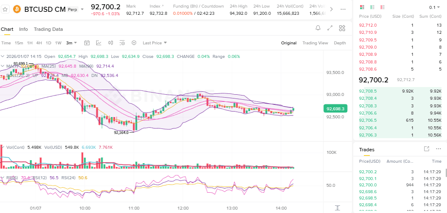Click ask price 92,708.6 in order book
This screenshot has height=213, width=447.
coord(368,69)
